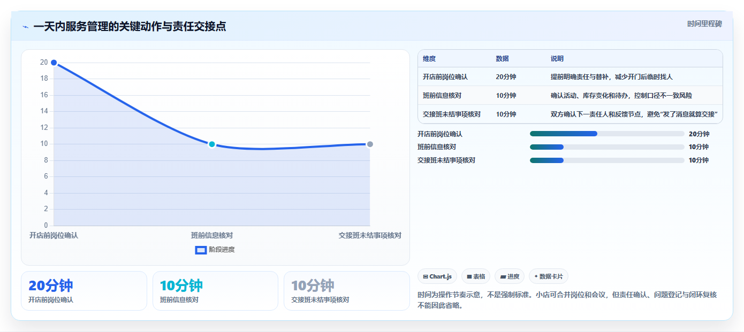Click the 表格 tag chip
This screenshot has height=332, width=744.
[x=476, y=276]
